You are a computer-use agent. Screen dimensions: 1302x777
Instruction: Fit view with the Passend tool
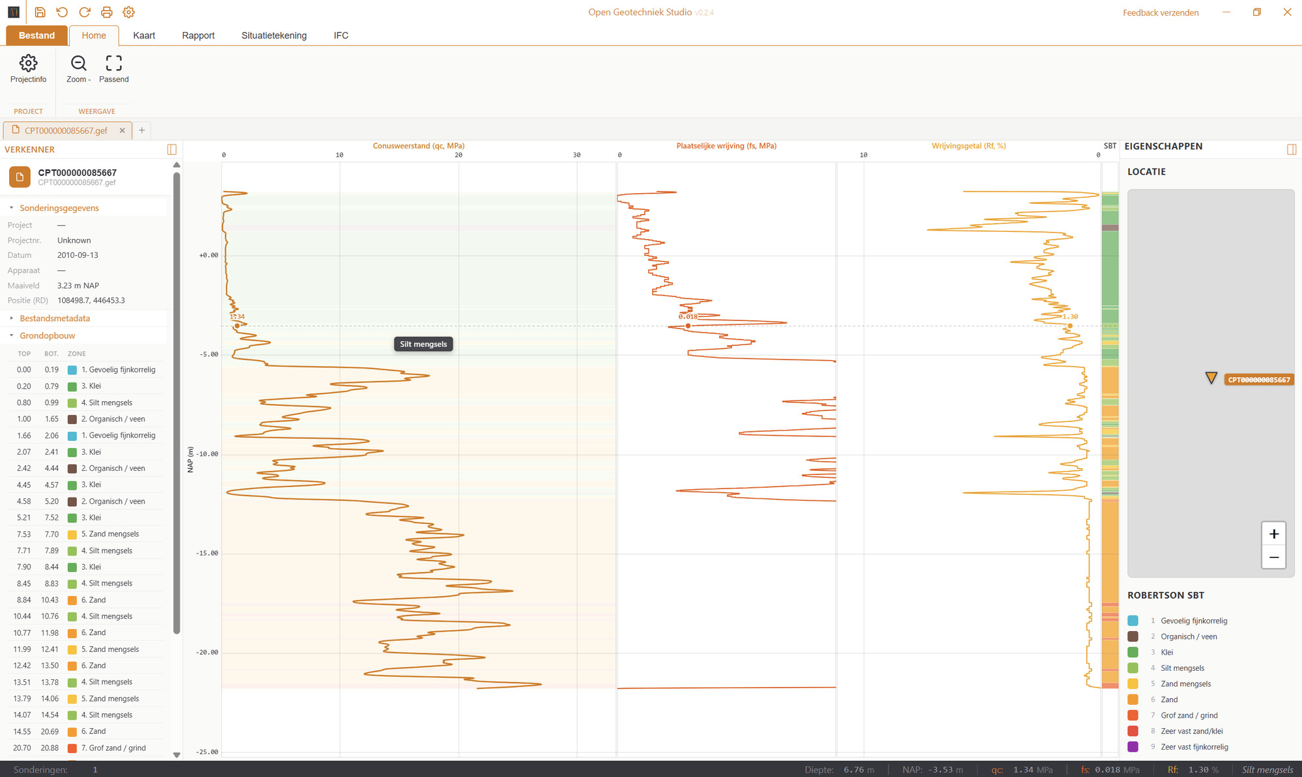(114, 69)
